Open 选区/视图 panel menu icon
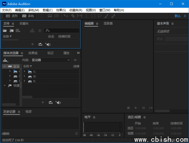This screenshot has width=189, height=143. tap(144, 117)
